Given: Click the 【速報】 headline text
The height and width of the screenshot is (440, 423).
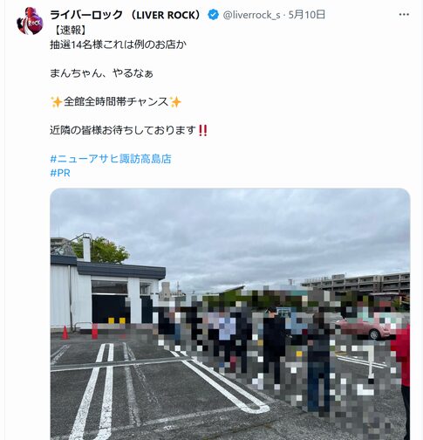Looking at the screenshot, I should (x=71, y=30).
